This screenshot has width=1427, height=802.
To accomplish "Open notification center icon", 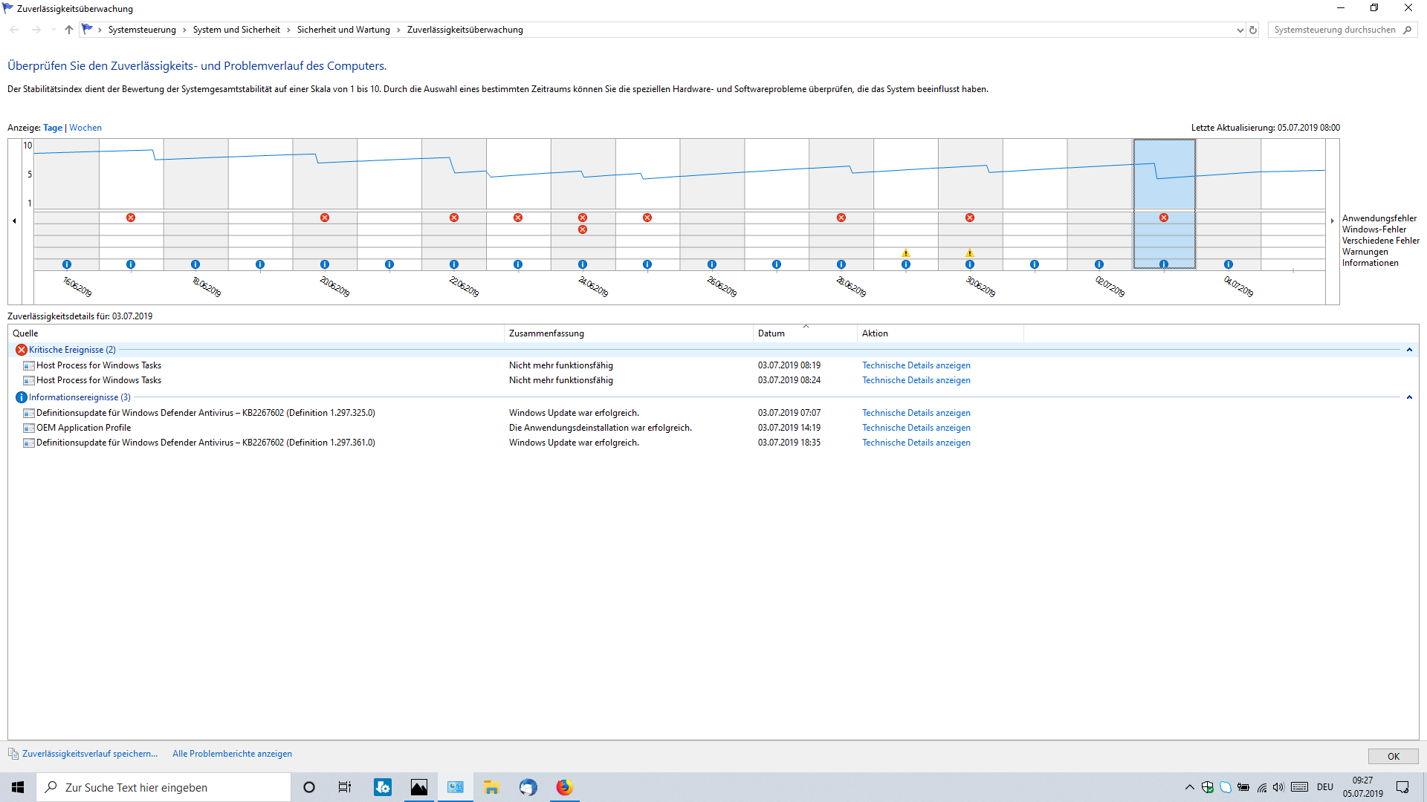I will pyautogui.click(x=1402, y=787).
